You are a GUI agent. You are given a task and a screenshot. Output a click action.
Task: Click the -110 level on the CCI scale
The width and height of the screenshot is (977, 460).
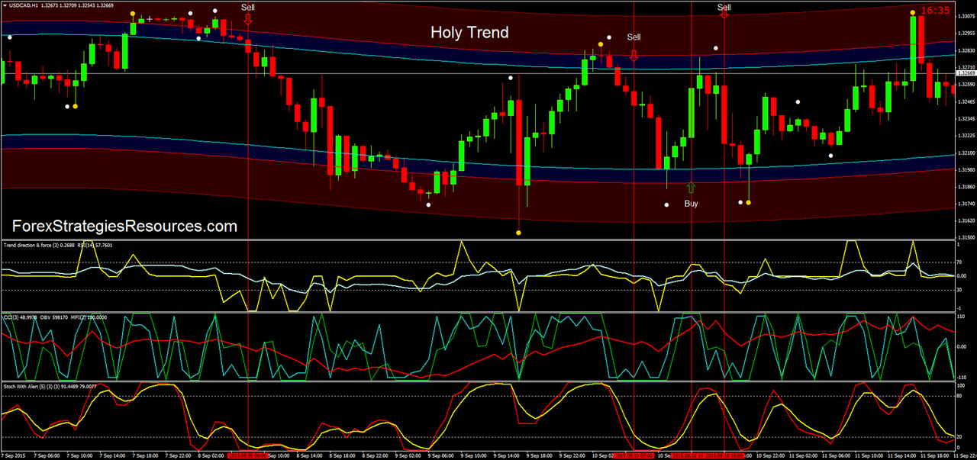coord(963,377)
